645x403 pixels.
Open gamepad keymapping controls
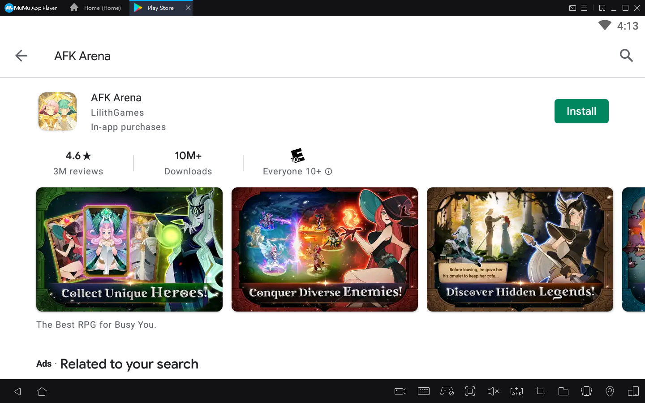click(x=447, y=391)
